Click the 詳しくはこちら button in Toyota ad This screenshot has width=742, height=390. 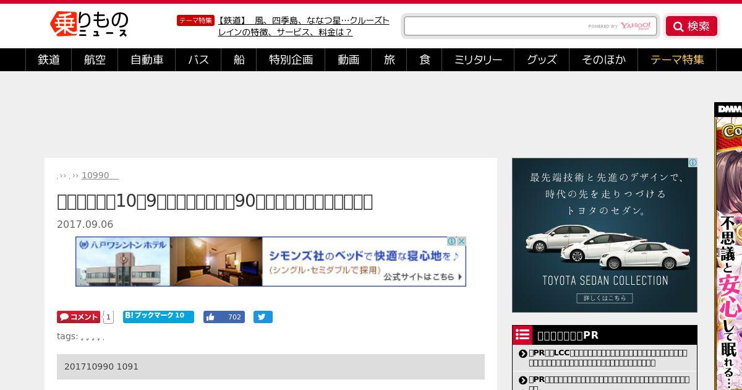(605, 298)
